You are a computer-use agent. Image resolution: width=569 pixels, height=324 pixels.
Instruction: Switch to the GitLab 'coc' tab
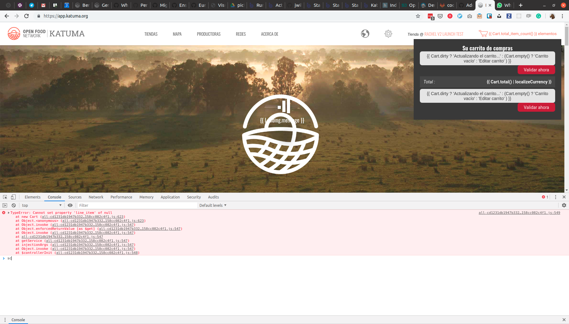click(447, 5)
